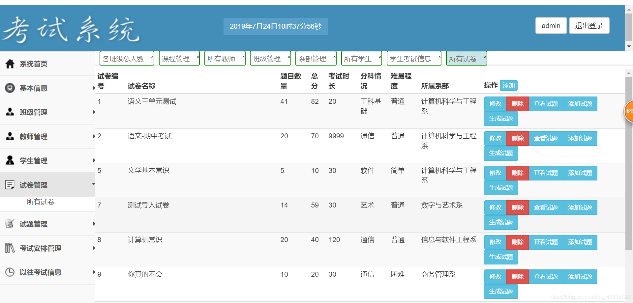Click the 语文三单元测试 paper name
This screenshot has height=303, width=633.
click(152, 101)
